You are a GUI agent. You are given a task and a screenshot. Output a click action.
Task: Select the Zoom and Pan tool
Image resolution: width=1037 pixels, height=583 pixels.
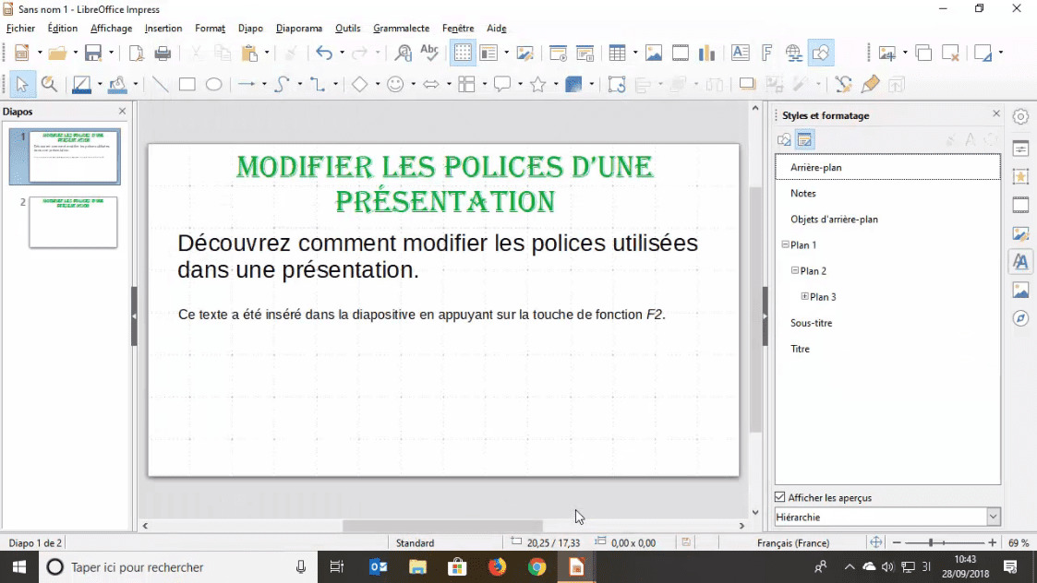coord(49,85)
